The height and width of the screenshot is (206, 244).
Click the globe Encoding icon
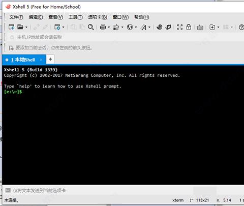coord(130,27)
